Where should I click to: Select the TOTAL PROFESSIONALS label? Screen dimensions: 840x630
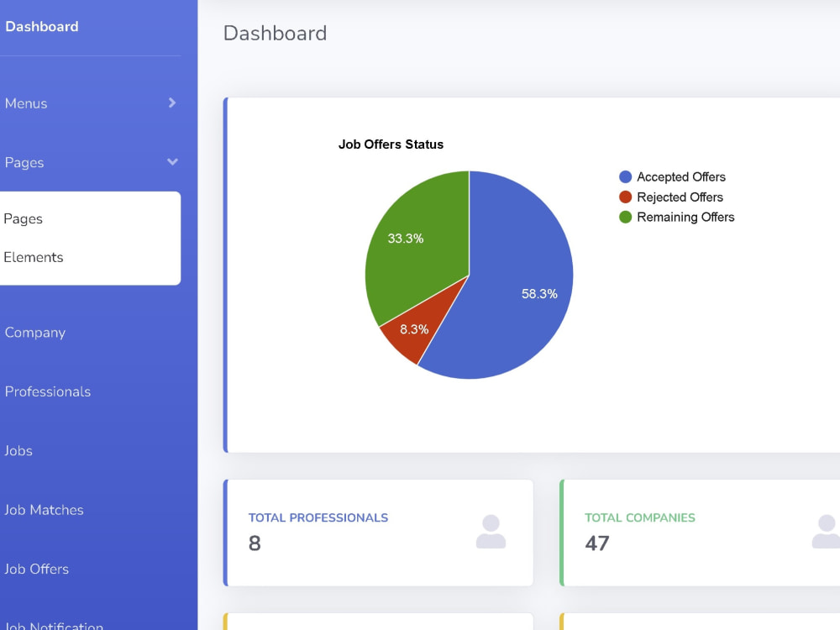point(318,517)
